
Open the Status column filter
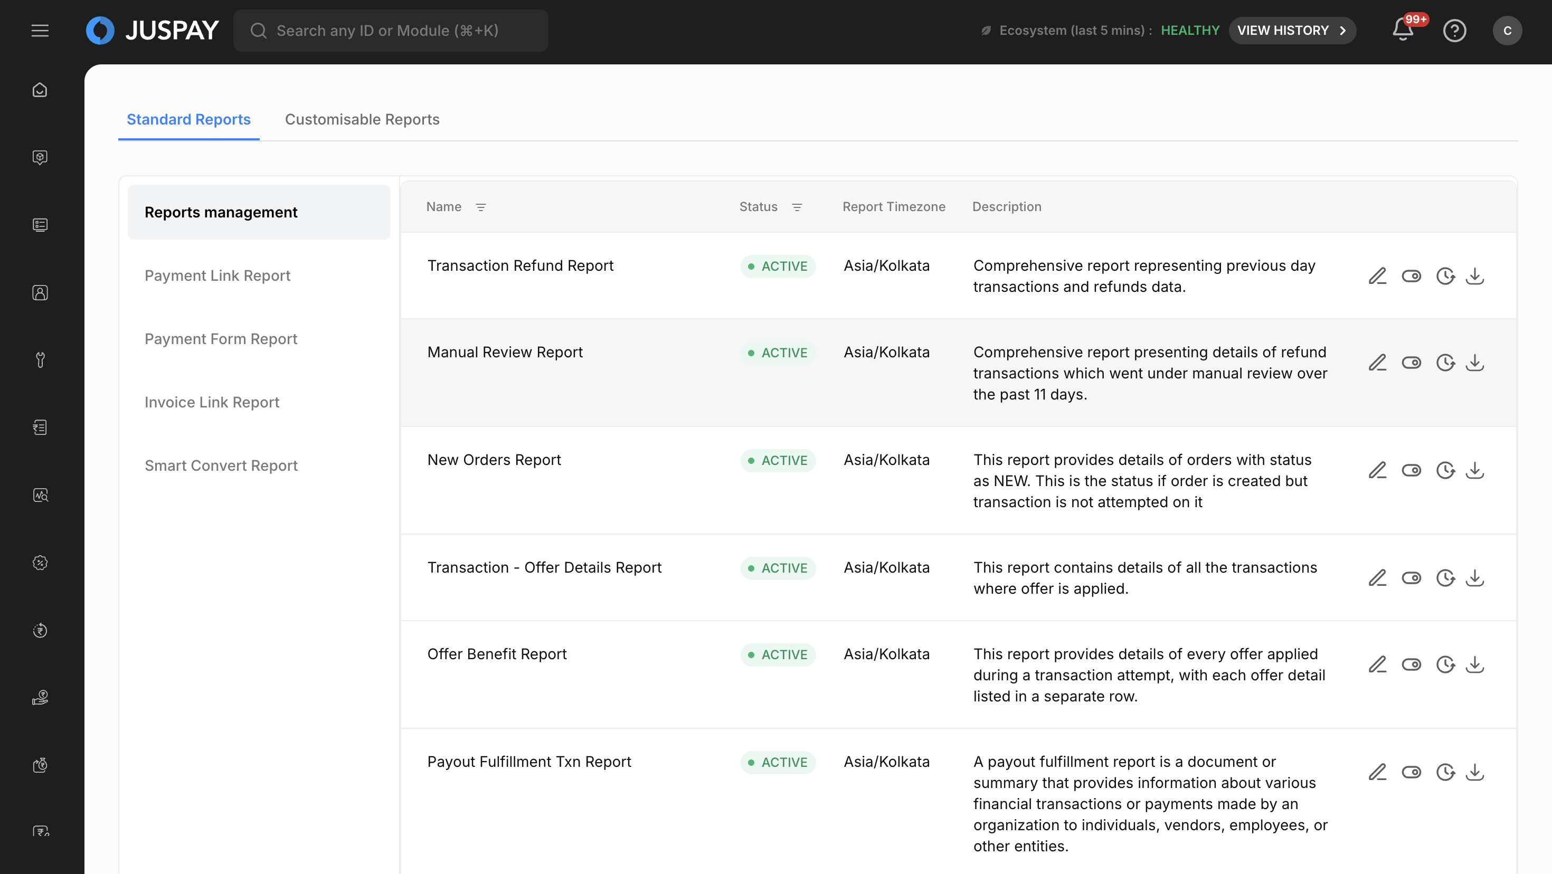click(797, 207)
